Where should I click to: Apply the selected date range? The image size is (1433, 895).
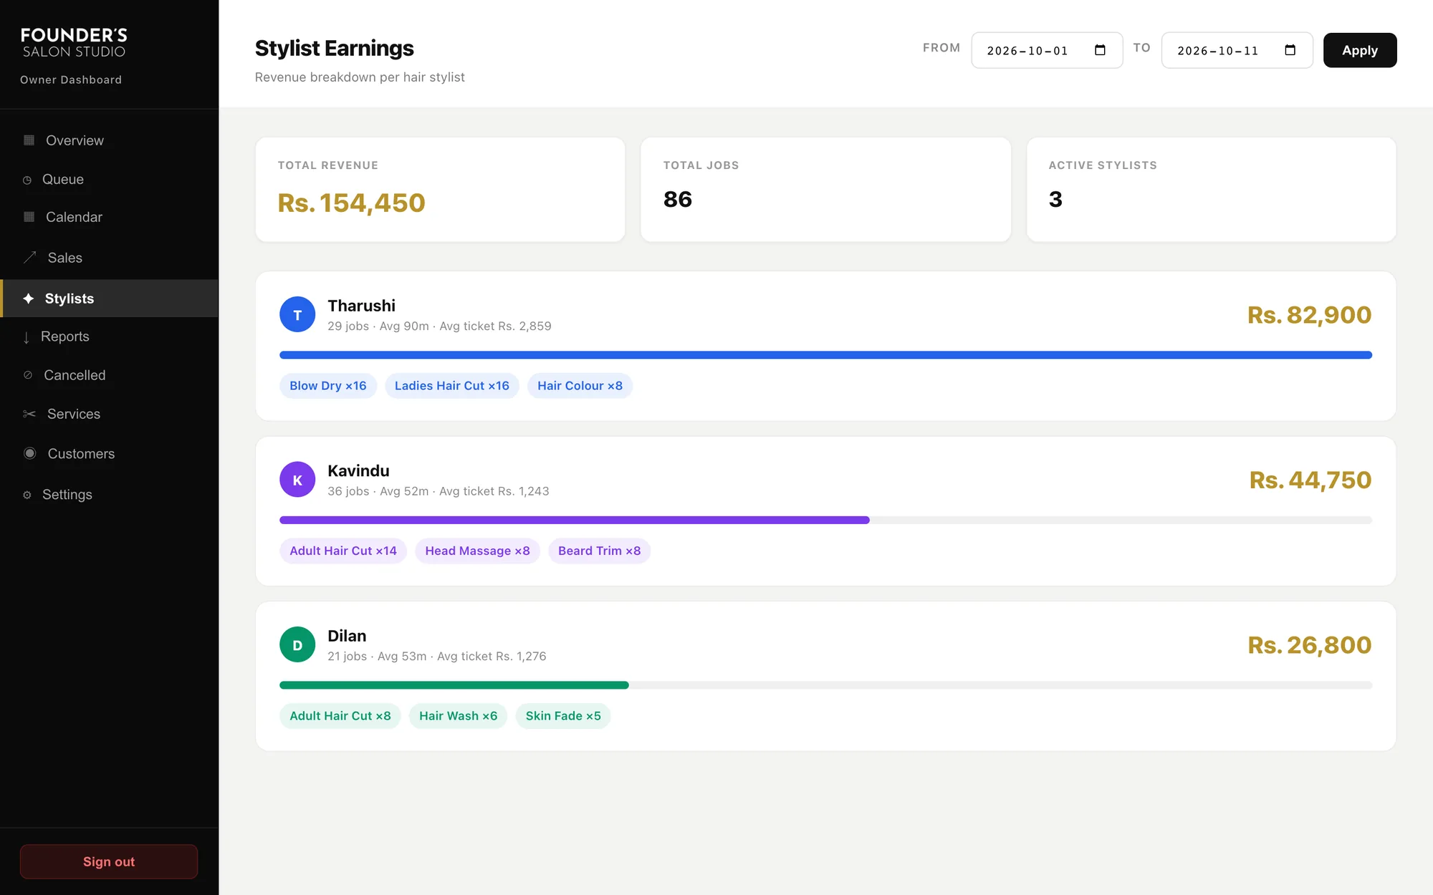click(1359, 50)
